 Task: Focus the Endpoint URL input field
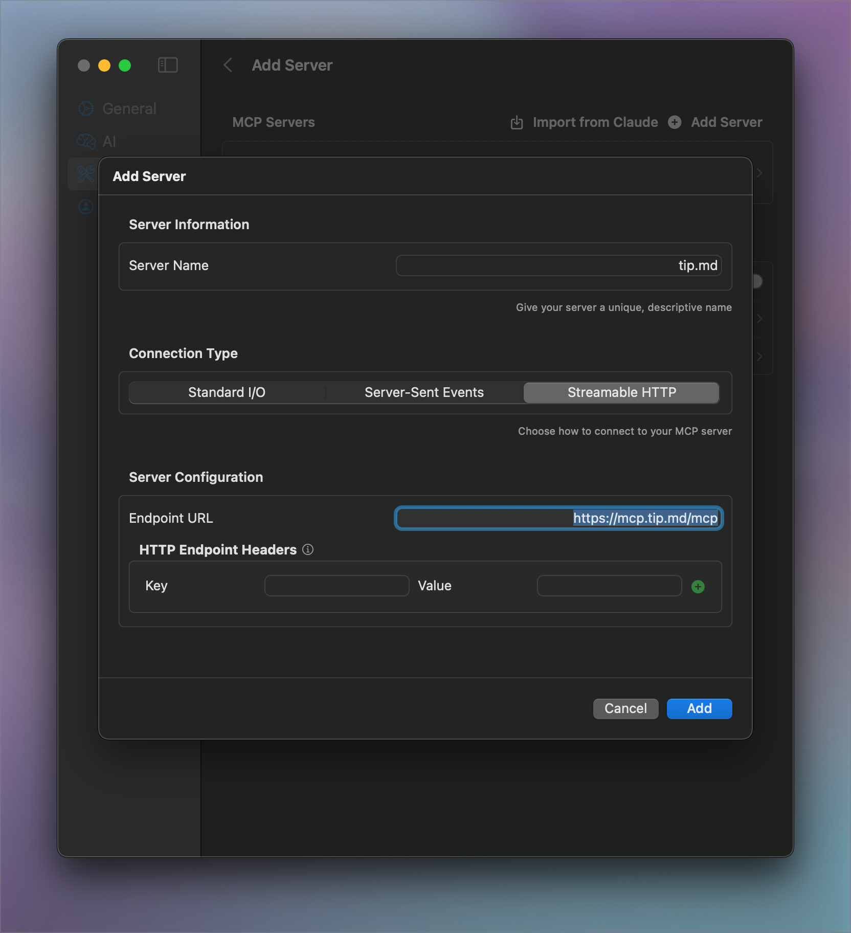click(x=557, y=518)
